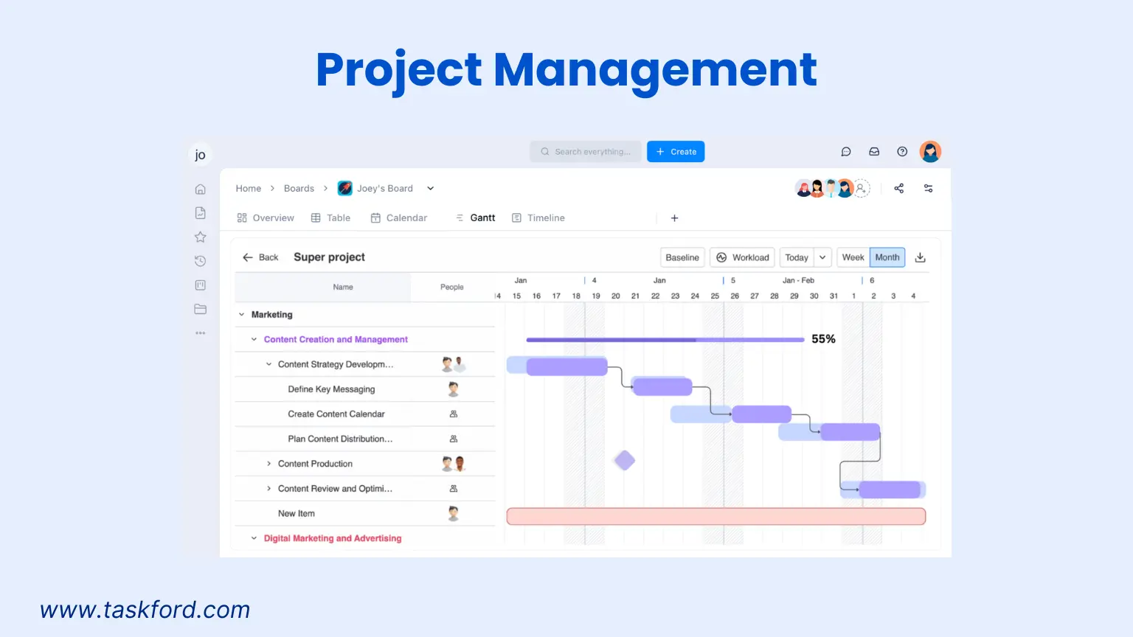Open the Timeline tab
1133x637 pixels.
click(538, 217)
